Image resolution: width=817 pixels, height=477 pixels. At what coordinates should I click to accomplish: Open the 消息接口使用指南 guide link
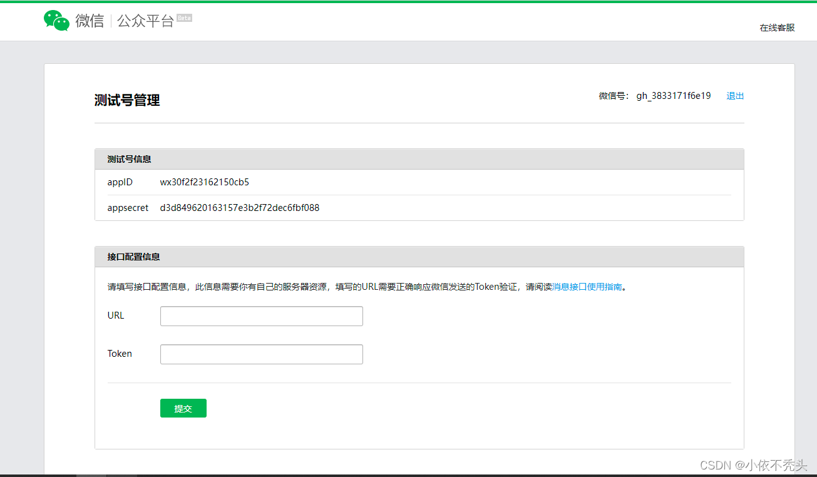click(587, 287)
